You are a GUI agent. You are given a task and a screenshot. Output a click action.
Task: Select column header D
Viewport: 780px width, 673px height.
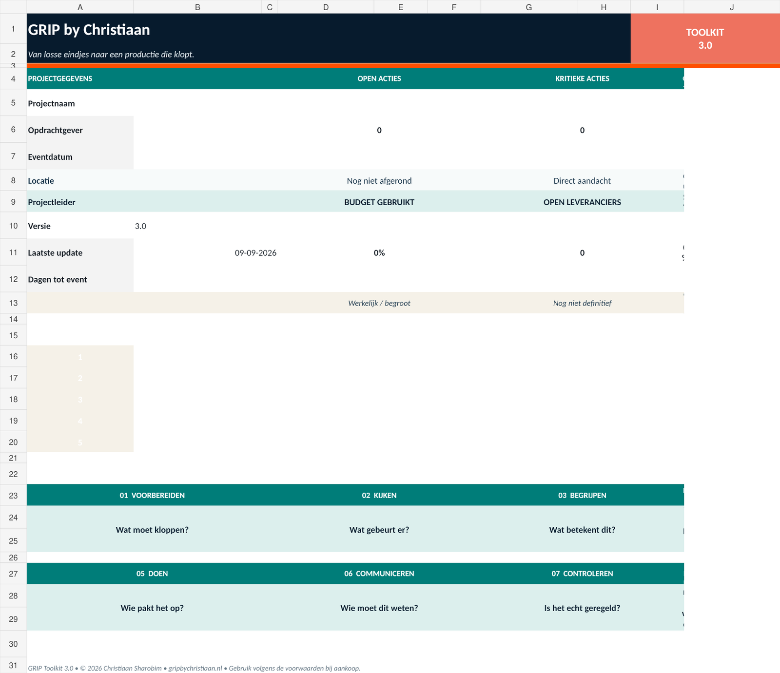(x=326, y=7)
